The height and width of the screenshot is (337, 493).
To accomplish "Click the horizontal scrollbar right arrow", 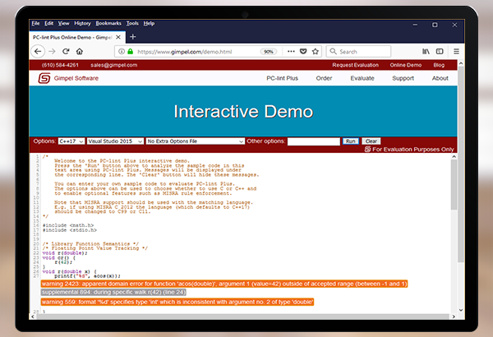I will tap(454, 316).
